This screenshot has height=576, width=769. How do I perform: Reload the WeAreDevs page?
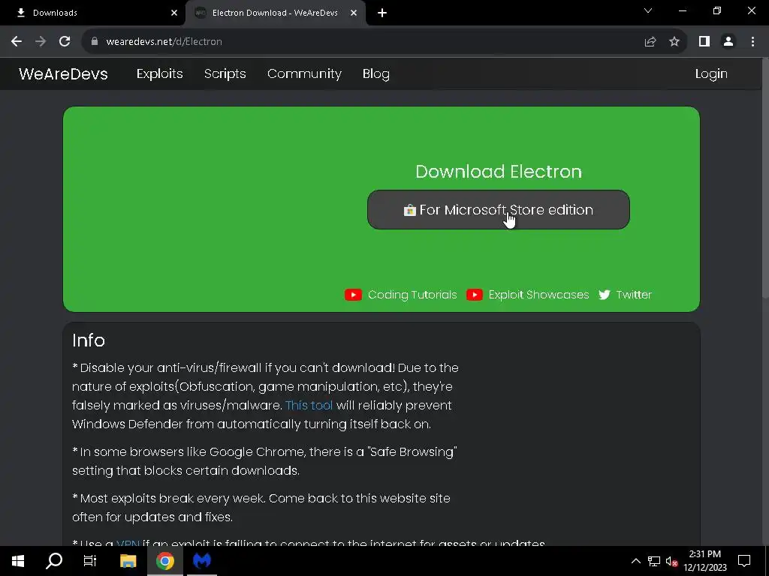click(65, 42)
